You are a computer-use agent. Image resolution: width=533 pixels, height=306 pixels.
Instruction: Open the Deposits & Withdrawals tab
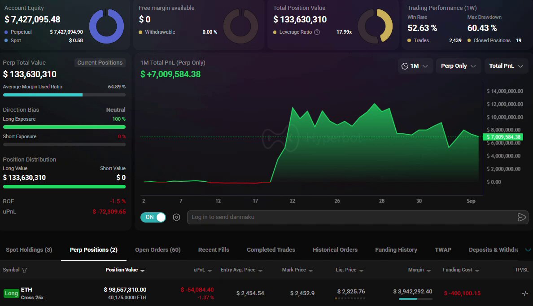click(494, 250)
